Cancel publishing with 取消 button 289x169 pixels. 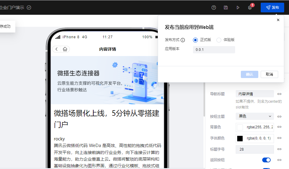269,74
